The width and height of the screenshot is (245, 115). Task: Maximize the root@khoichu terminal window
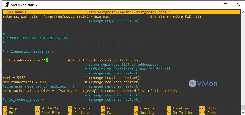[225, 5]
